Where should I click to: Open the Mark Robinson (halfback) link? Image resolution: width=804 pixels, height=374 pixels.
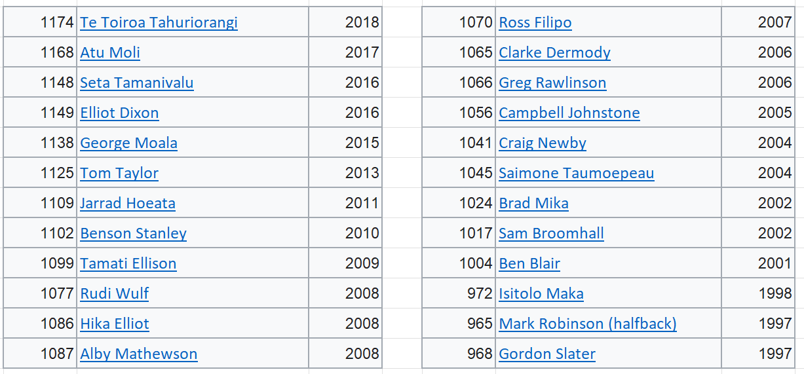click(588, 324)
